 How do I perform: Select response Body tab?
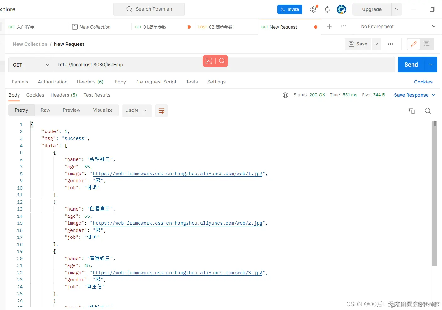coord(14,95)
